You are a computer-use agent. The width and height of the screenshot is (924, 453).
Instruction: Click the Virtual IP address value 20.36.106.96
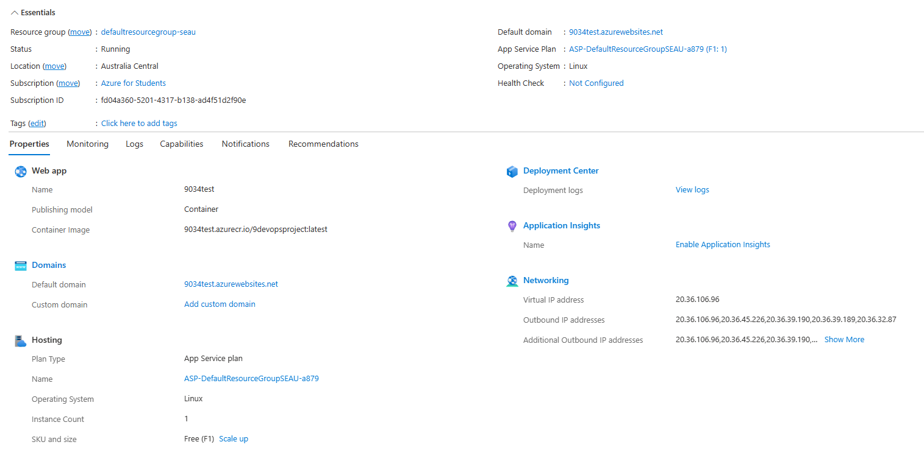click(x=697, y=300)
